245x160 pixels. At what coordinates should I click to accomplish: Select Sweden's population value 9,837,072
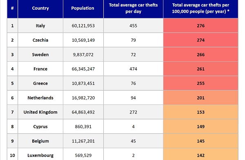(x=83, y=55)
